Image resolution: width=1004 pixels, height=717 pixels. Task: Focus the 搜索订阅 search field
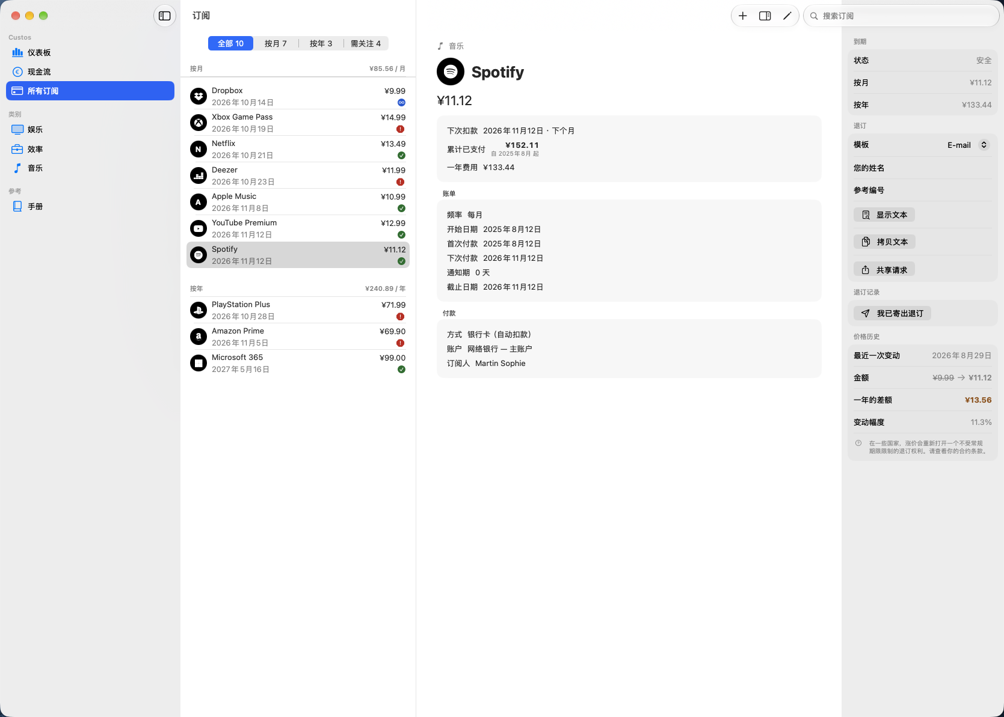901,16
